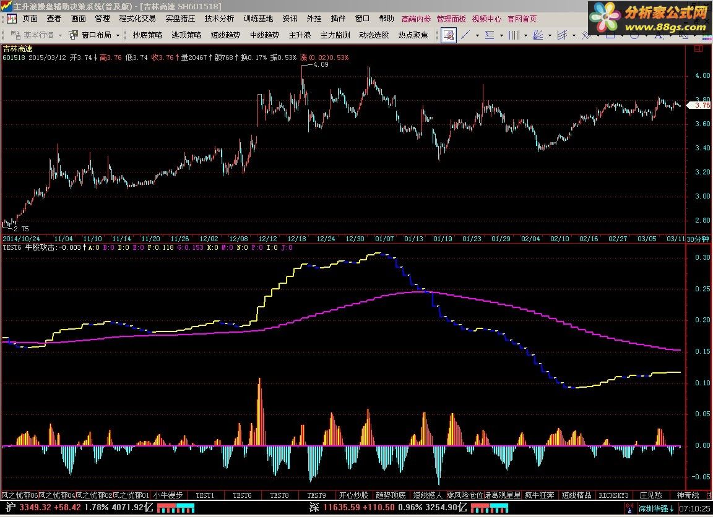Open the 资讯 menu
Viewport: 713px width, 517px height.
(x=290, y=19)
